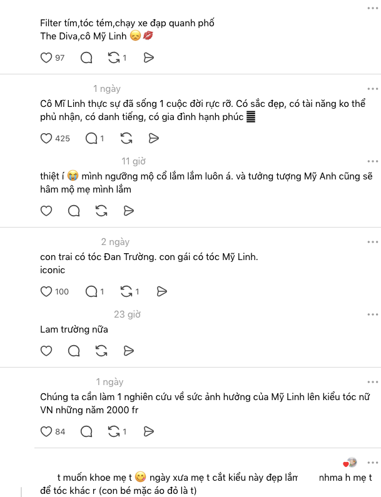Share the 'Lam trường nữa' reply
Screen dimensions: 381x497
point(129,351)
